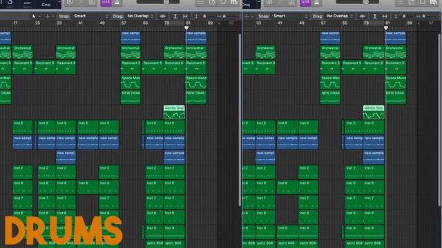Toggle the metronome click in right window

[x=316, y=3]
